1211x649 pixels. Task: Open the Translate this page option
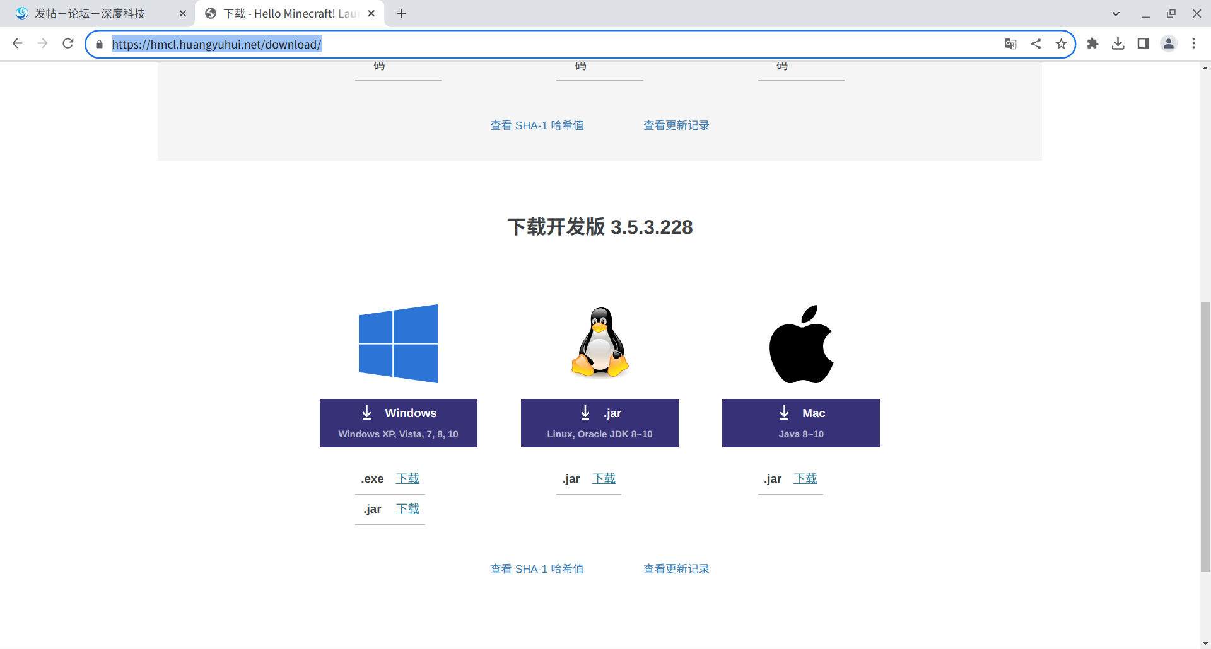1010,43
